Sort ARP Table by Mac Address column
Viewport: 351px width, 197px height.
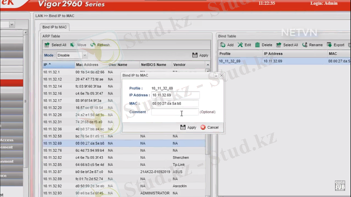pos(91,65)
